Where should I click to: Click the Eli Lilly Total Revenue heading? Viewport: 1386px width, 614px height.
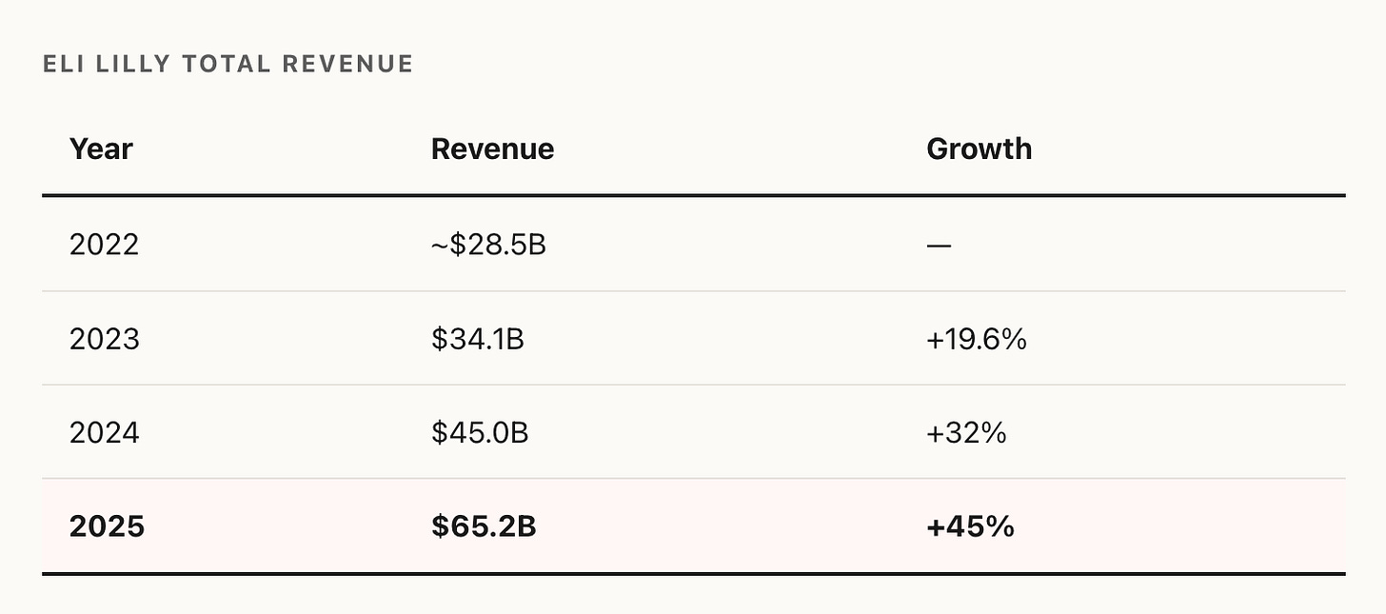(228, 64)
